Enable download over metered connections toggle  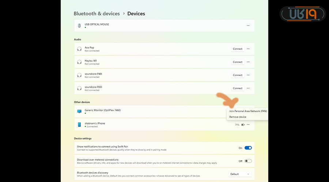[x=248, y=161]
